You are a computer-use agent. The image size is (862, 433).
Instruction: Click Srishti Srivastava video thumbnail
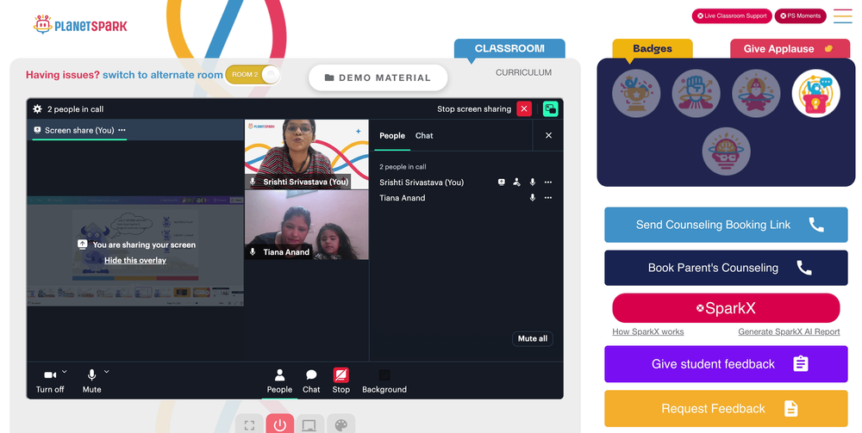tap(306, 154)
